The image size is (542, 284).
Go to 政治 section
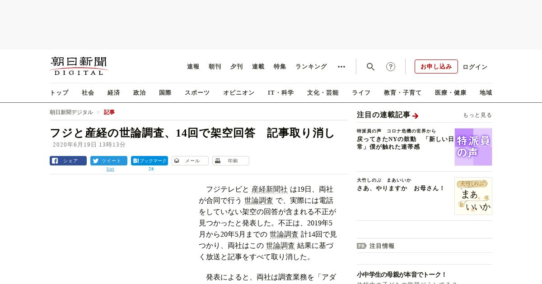pos(140,93)
